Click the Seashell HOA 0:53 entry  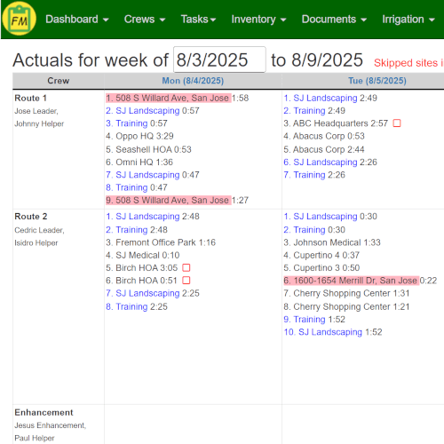(148, 149)
